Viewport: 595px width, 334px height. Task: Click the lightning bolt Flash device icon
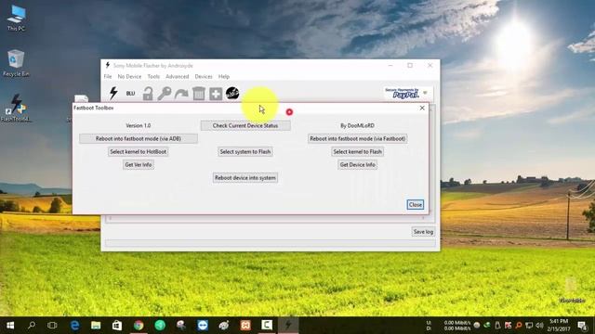pyautogui.click(x=113, y=93)
